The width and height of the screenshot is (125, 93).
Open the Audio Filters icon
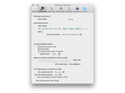click(x=51, y=8)
